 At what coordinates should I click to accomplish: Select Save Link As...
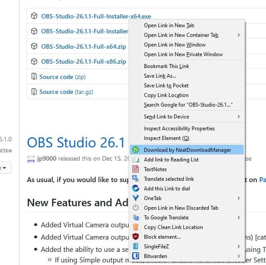tap(187, 76)
